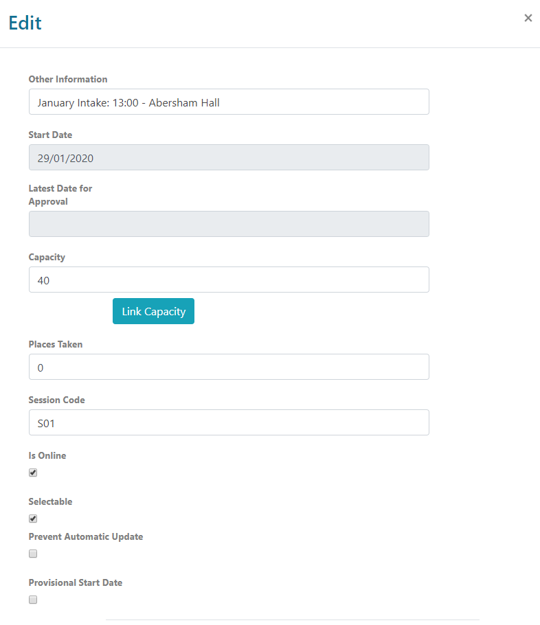Select the Start Date field showing 29/01/2020
This screenshot has width=540, height=625.
[229, 157]
